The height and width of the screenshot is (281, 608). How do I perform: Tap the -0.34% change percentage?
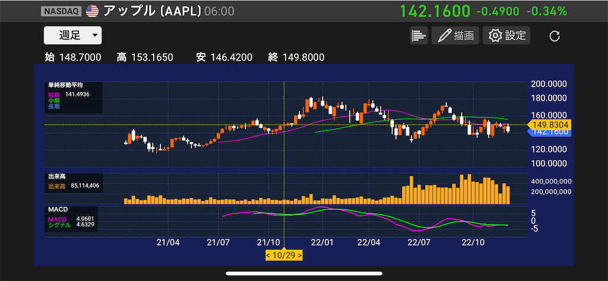point(547,11)
